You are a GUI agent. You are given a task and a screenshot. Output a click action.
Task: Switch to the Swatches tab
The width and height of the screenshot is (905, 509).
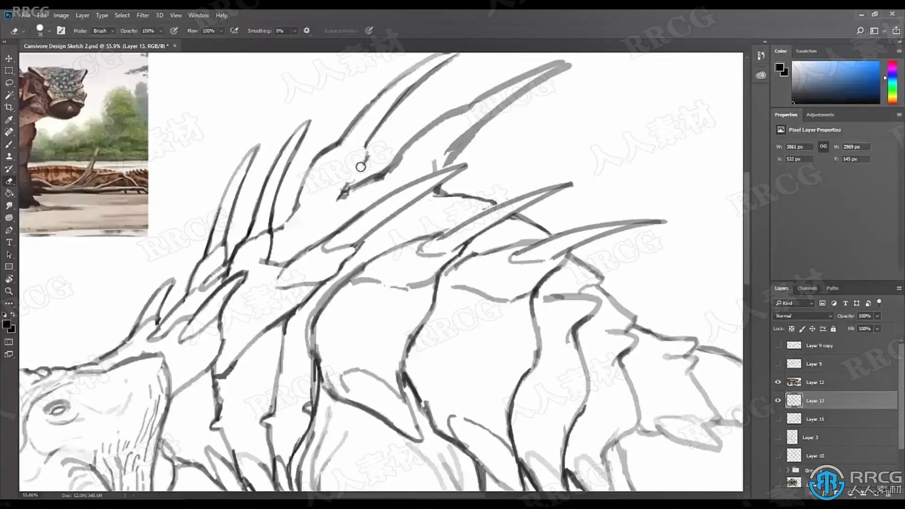coord(806,51)
